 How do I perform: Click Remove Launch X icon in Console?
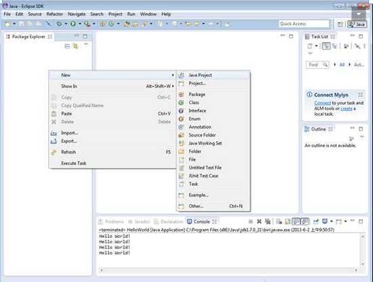click(x=259, y=222)
